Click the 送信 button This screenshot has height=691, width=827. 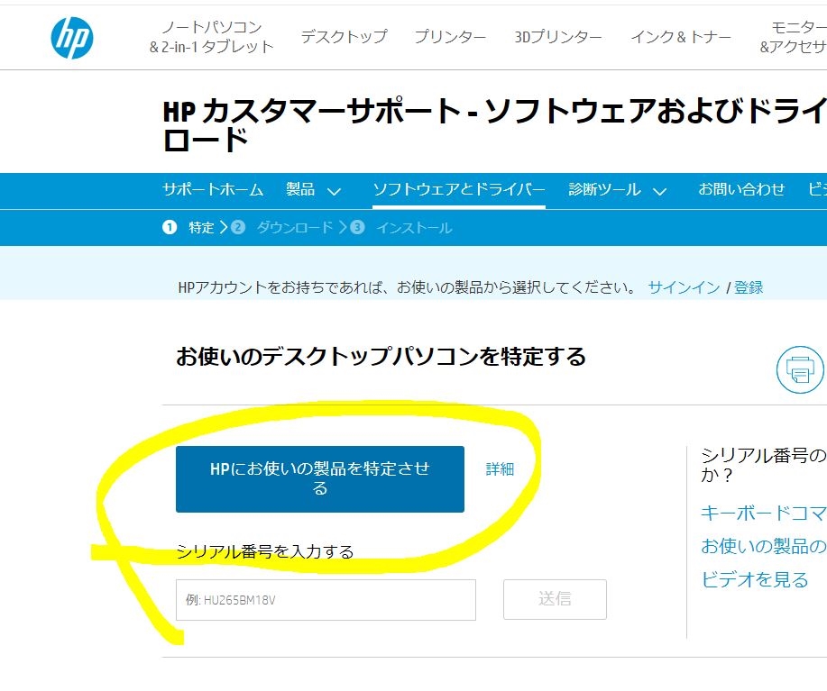(555, 599)
